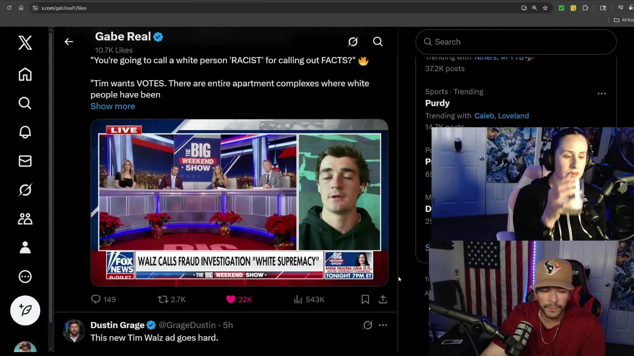Open the All Bookmarks folder
This screenshot has width=634, height=356.
pos(624,20)
